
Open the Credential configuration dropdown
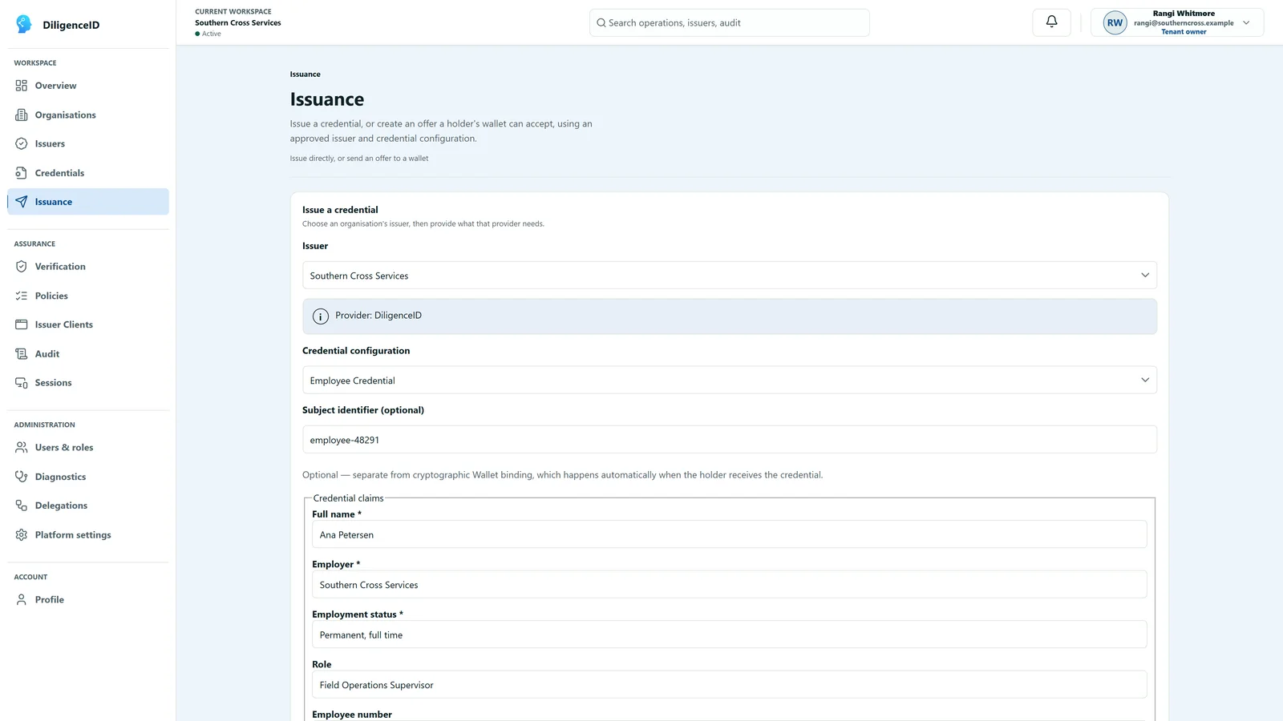coord(730,381)
